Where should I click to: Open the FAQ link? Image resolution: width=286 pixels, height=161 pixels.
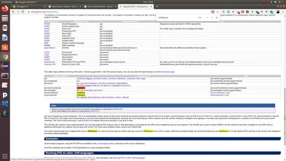[95, 127]
